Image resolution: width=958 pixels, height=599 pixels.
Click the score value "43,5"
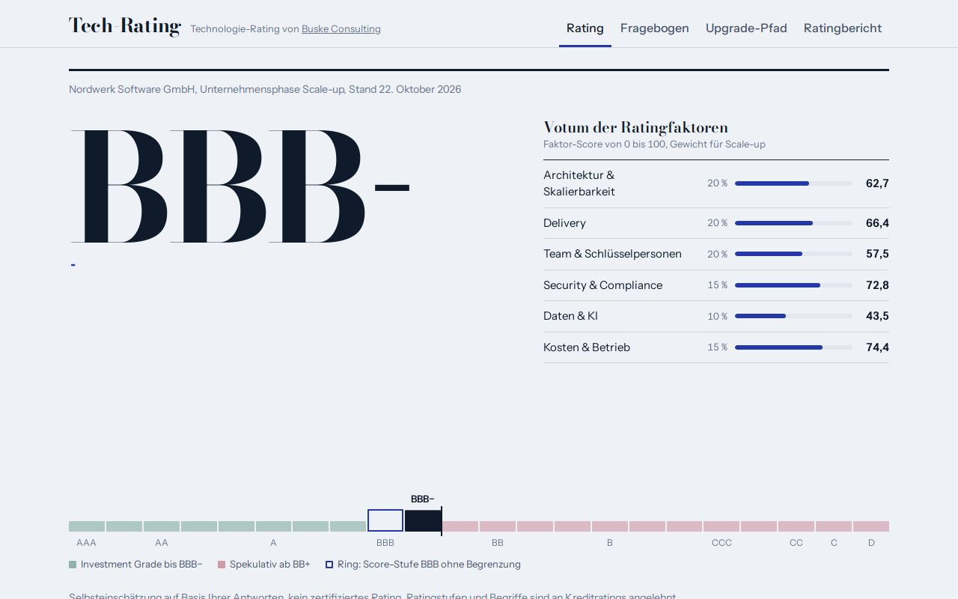click(877, 316)
